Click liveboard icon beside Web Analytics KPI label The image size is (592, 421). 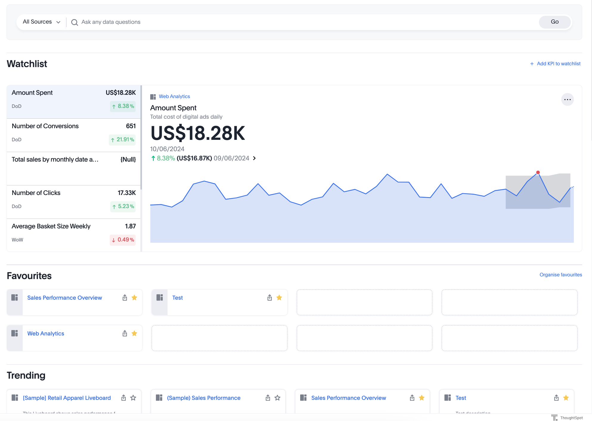(153, 97)
